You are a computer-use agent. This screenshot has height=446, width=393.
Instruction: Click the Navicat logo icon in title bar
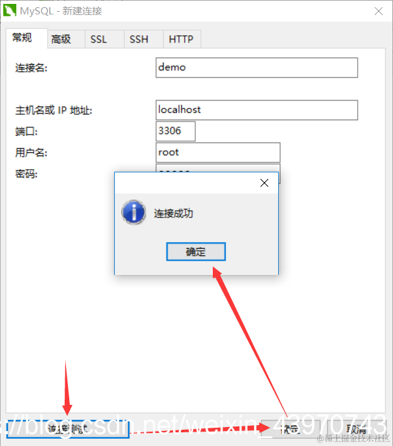9,11
